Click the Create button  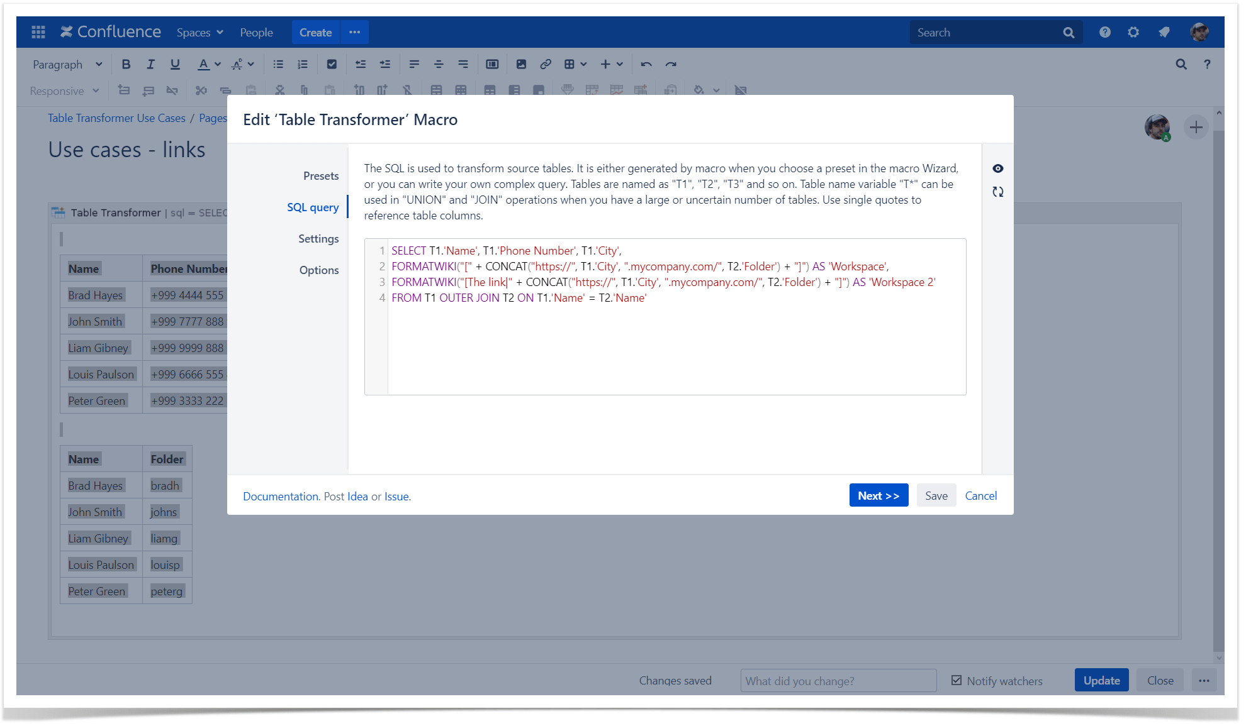pyautogui.click(x=315, y=32)
